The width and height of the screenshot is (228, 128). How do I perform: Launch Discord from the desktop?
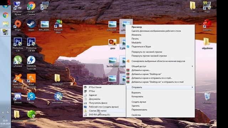[18, 98]
